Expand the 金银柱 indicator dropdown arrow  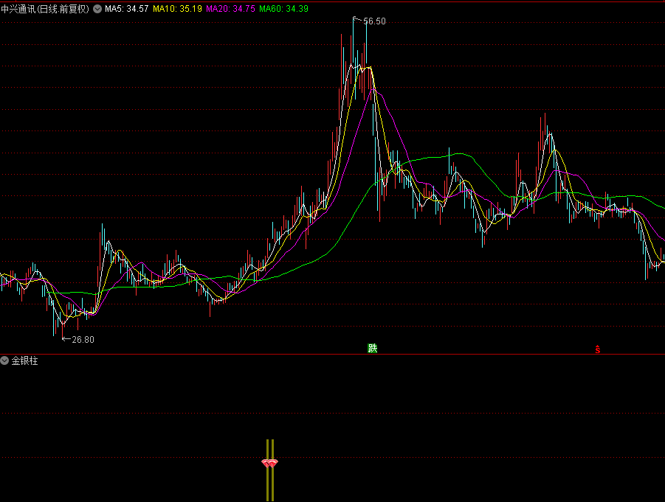[x=4, y=360]
